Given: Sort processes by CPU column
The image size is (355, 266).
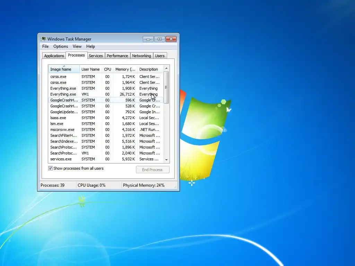Looking at the screenshot, I should (x=107, y=69).
